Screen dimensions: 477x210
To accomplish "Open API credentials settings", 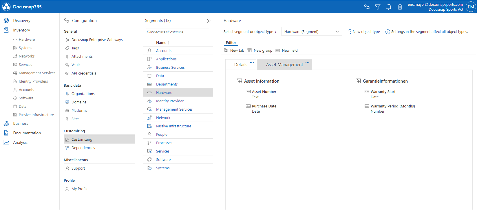I will click(84, 73).
